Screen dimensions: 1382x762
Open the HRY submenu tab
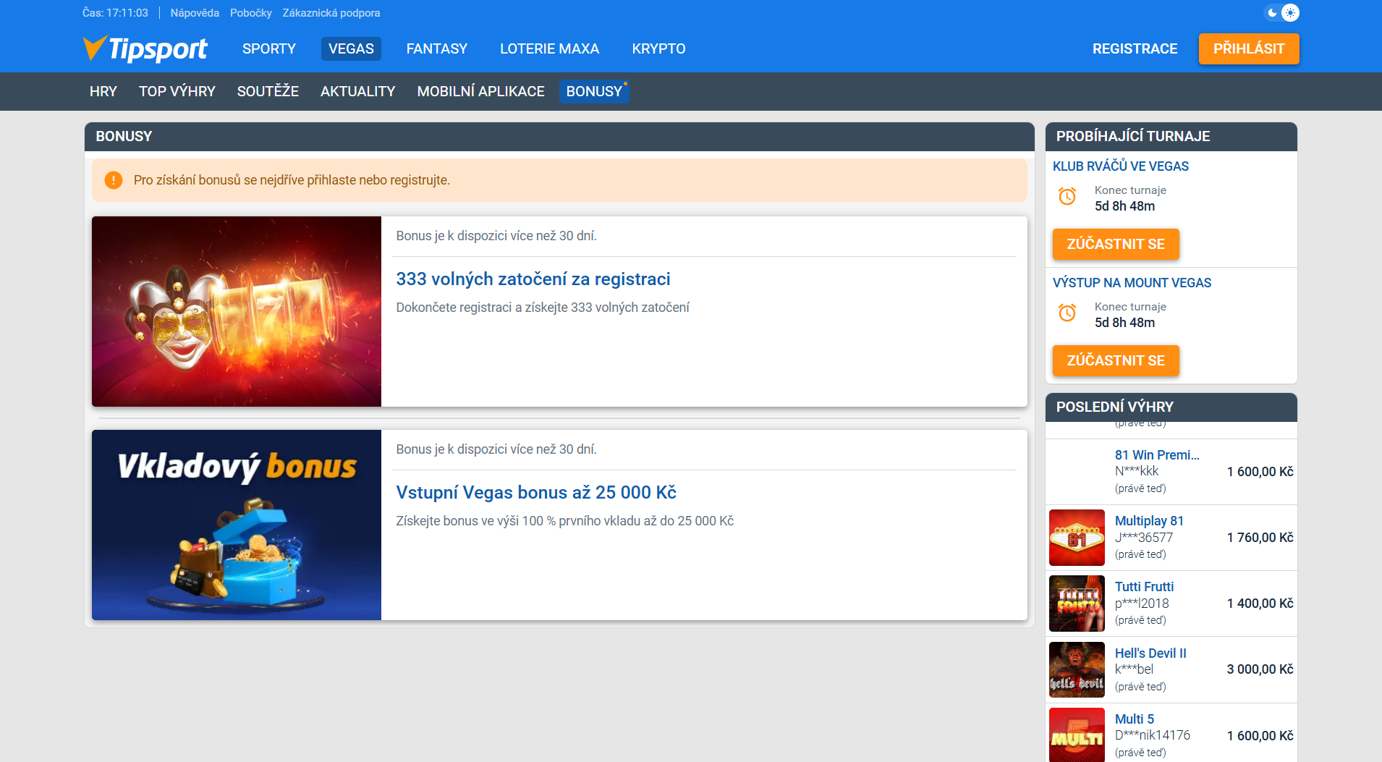(103, 91)
